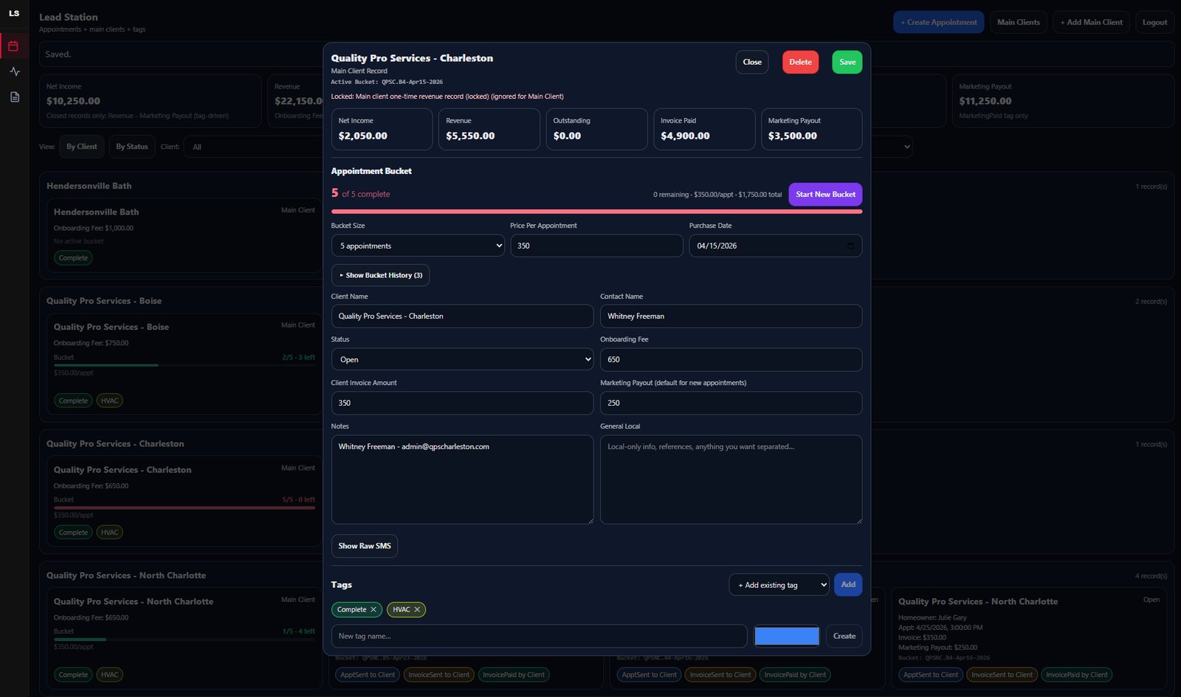Screen dimensions: 1181x697
Task: Open the Purchase Date calendar picker icon
Action: pyautogui.click(x=850, y=246)
